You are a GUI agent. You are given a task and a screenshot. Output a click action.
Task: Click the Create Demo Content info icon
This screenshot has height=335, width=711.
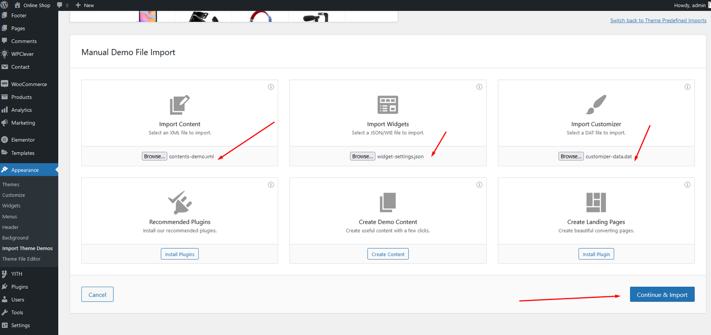coord(479,185)
